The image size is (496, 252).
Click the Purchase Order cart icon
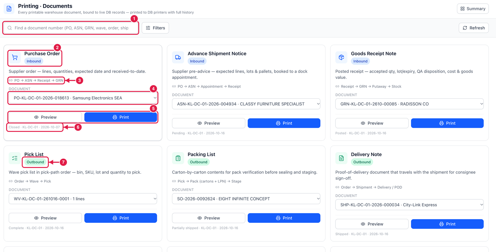15,57
